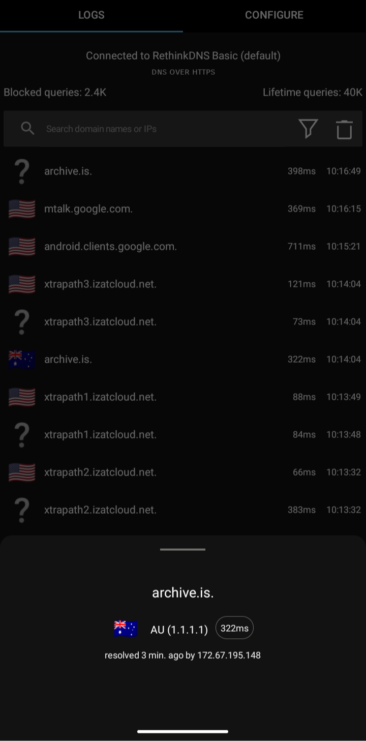366x741 pixels.
Task: Click the US flag beside xtrapath3.izatcloud.net
Action: (x=21, y=284)
